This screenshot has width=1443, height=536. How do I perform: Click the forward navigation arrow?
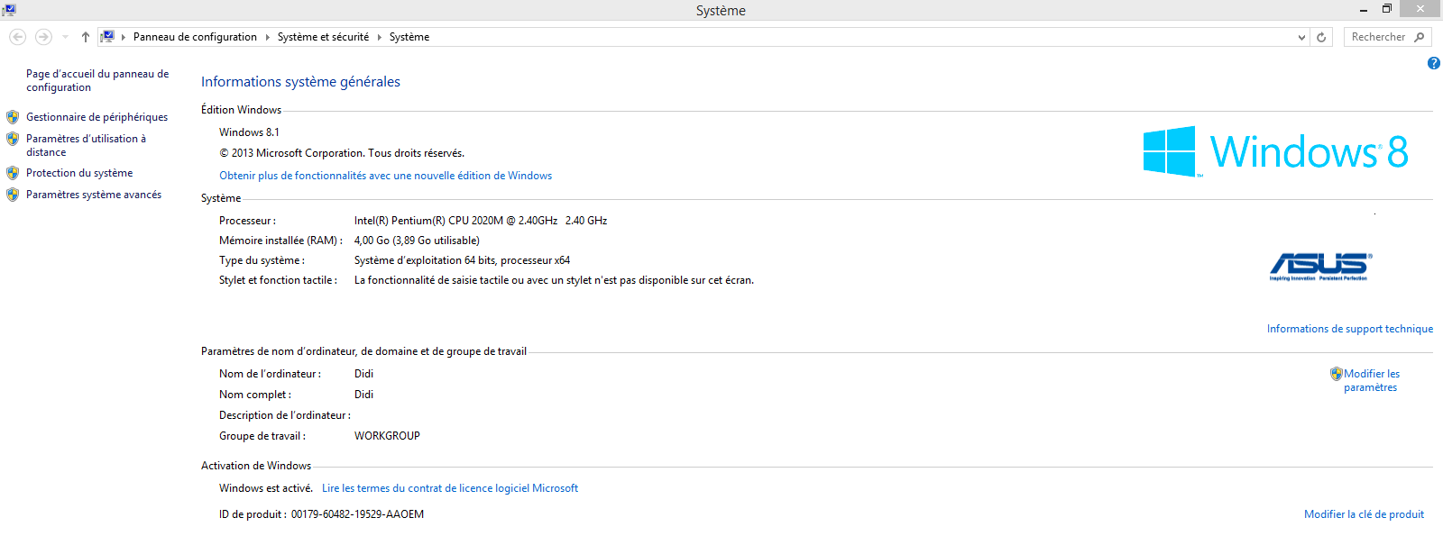pos(43,37)
